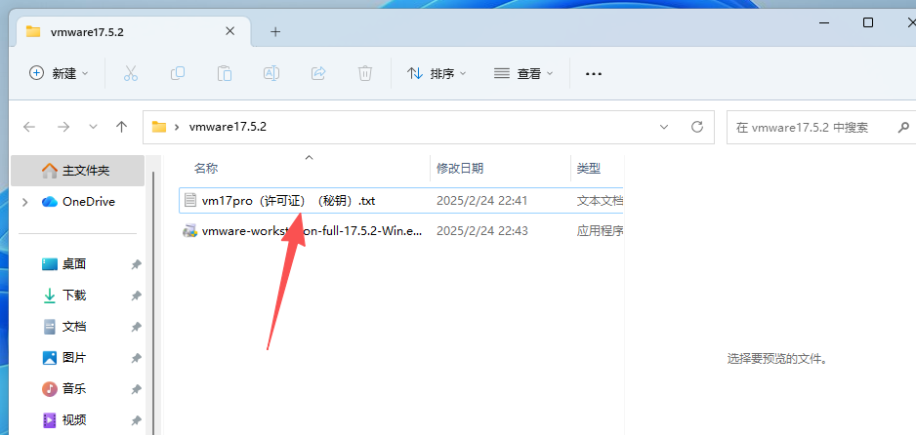Click the Rename icon in toolbar
The height and width of the screenshot is (435, 916).
pos(271,73)
